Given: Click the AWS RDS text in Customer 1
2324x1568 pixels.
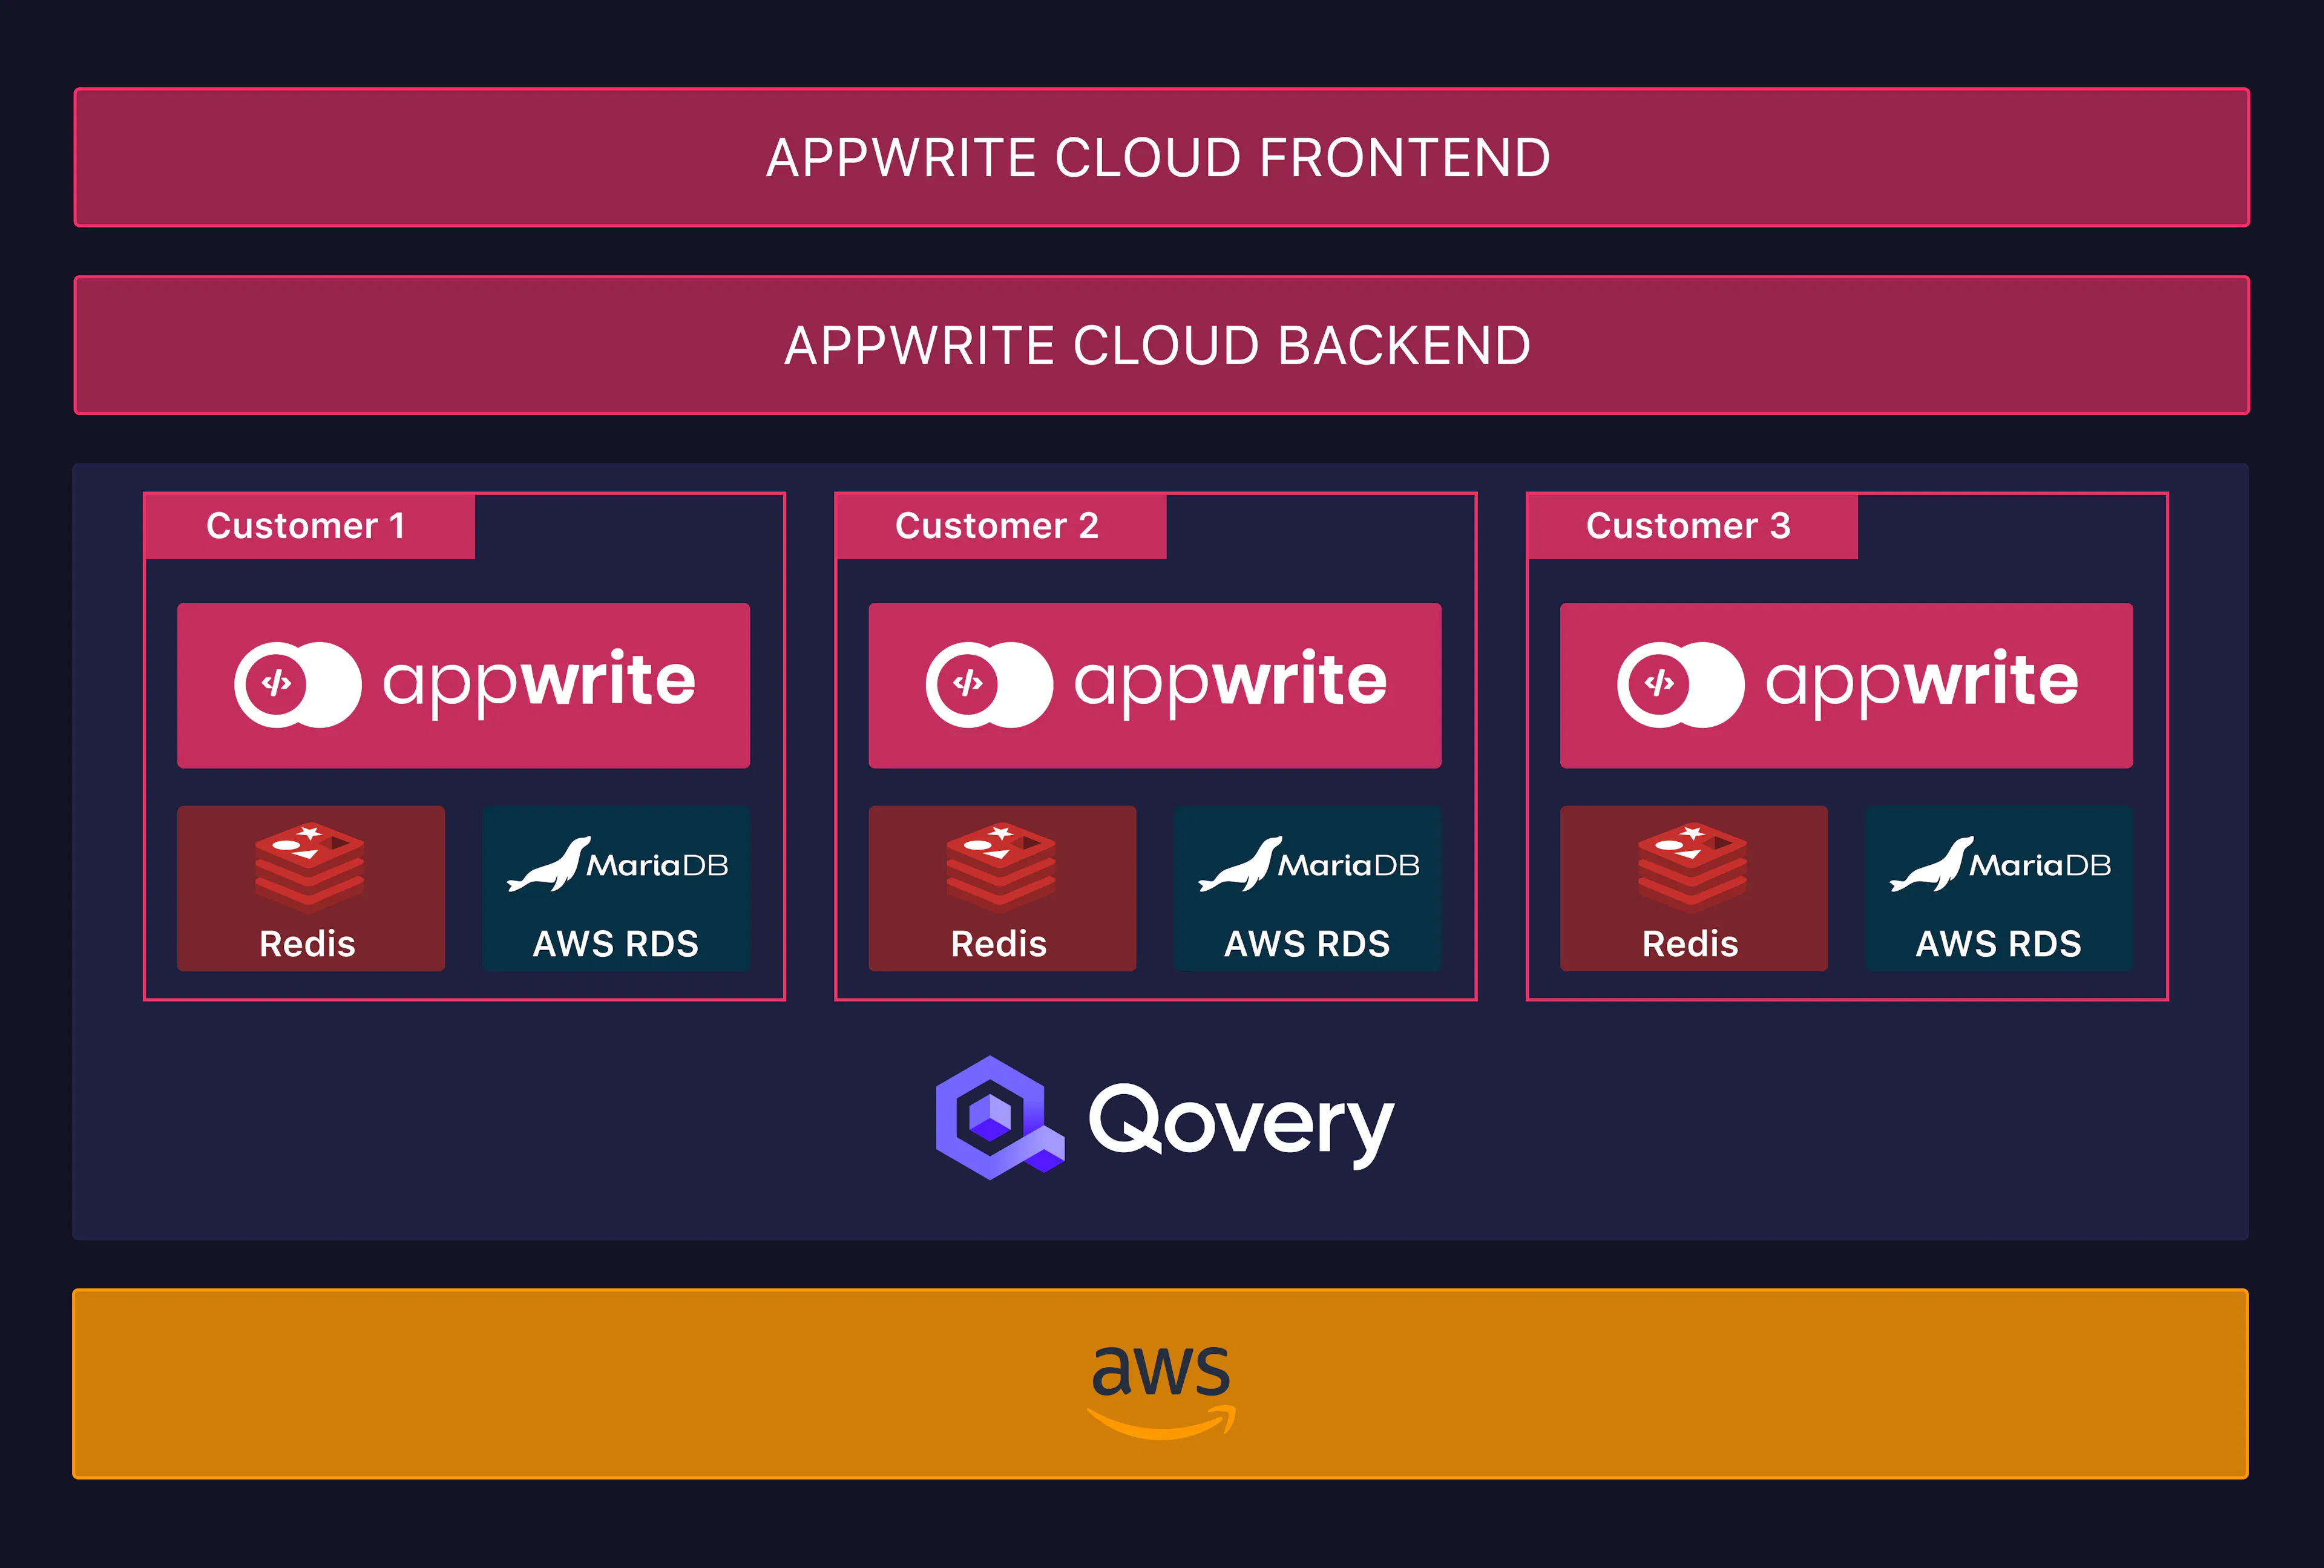Looking at the screenshot, I should click(616, 944).
